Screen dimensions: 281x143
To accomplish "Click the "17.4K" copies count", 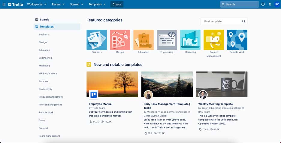I will pos(205,129).
